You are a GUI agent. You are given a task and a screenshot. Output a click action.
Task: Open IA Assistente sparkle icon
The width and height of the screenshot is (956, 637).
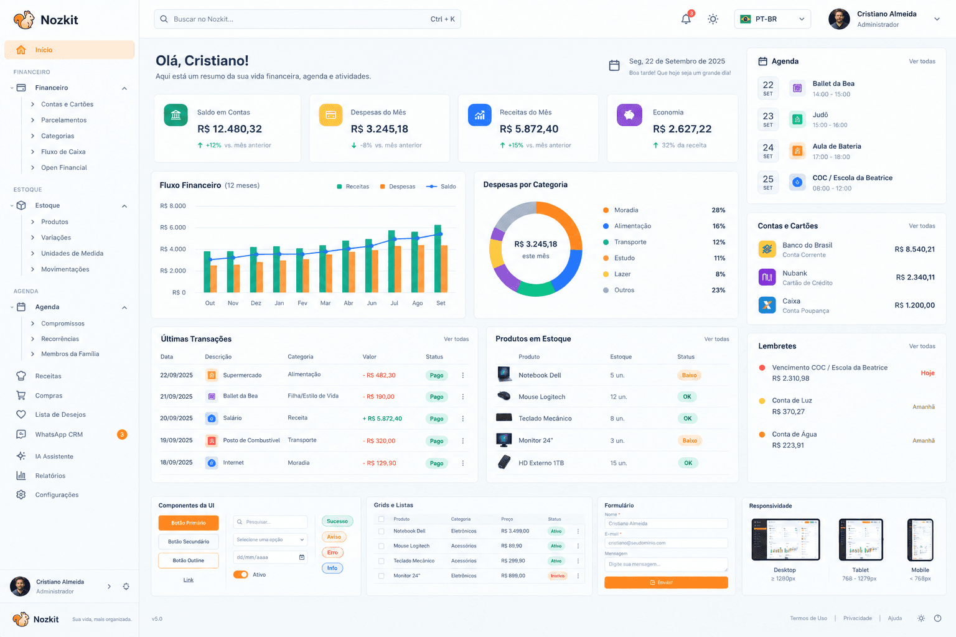coord(21,456)
